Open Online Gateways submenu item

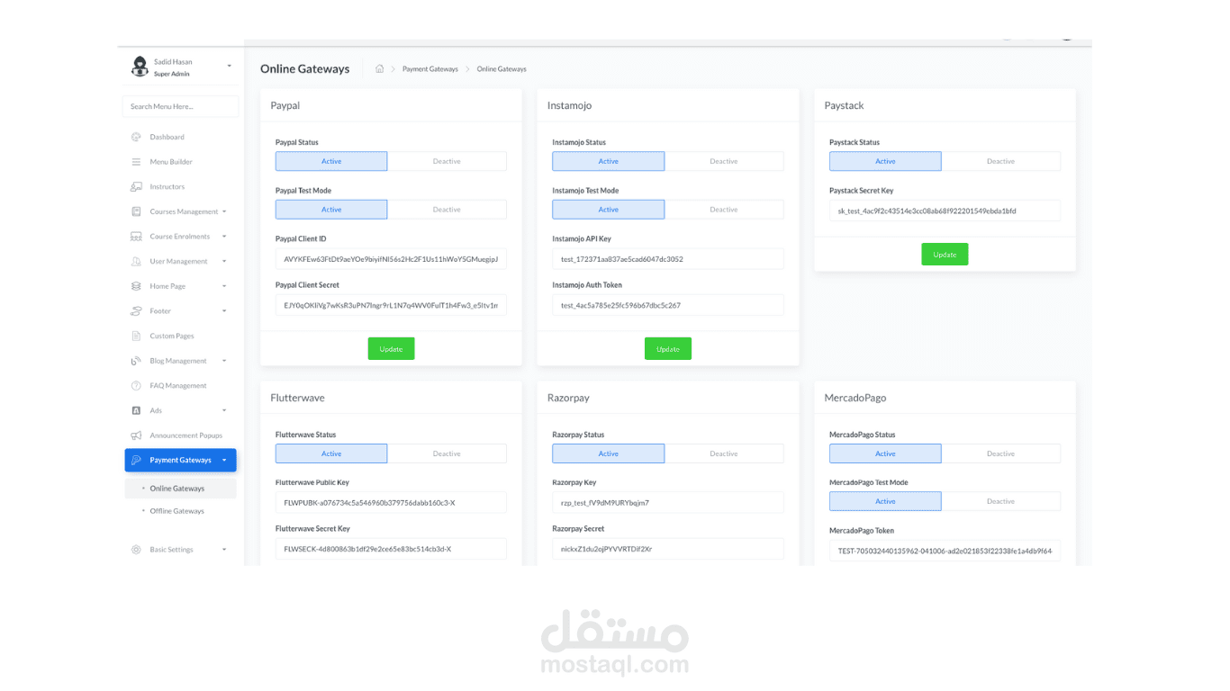click(180, 489)
